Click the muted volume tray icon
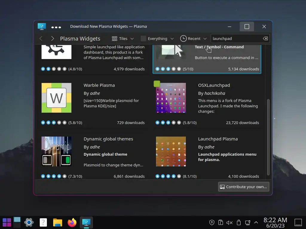306x229 pixels. [x=229, y=222]
